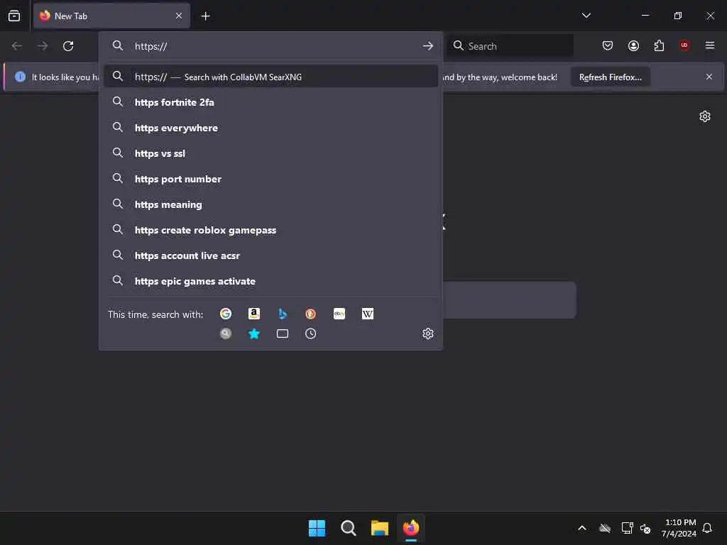Choose Search with CollabVM SearXNG row
This screenshot has width=727, height=545.
(270, 77)
